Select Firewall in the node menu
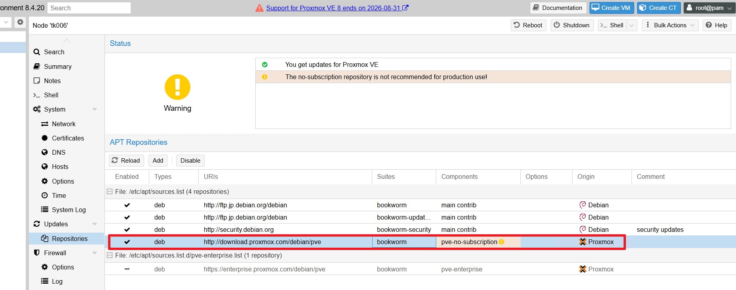736x290 pixels. (x=55, y=253)
